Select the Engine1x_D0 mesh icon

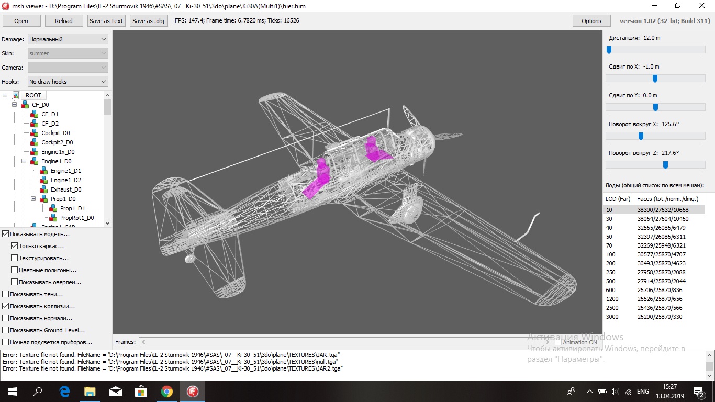click(35, 152)
